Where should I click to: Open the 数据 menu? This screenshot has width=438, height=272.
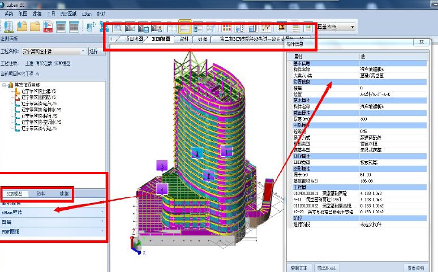[37, 14]
